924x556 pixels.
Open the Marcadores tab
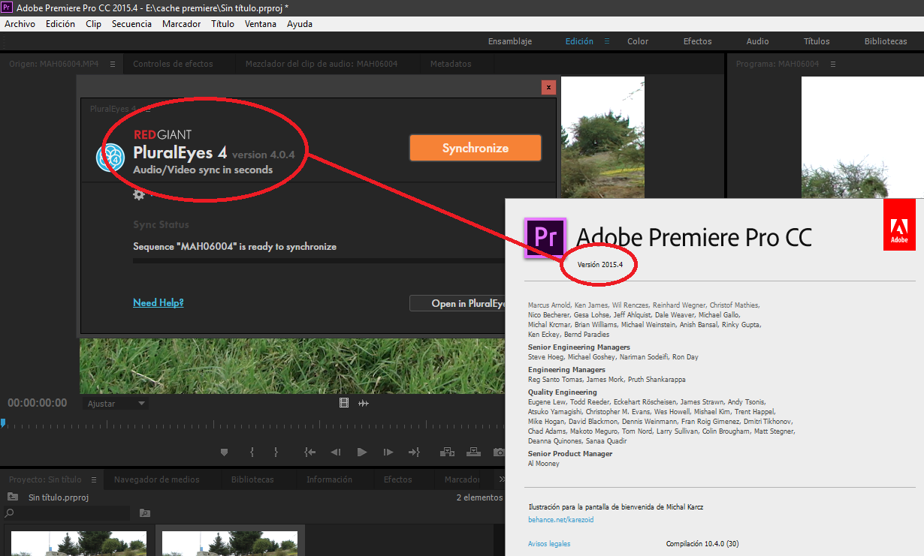462,479
